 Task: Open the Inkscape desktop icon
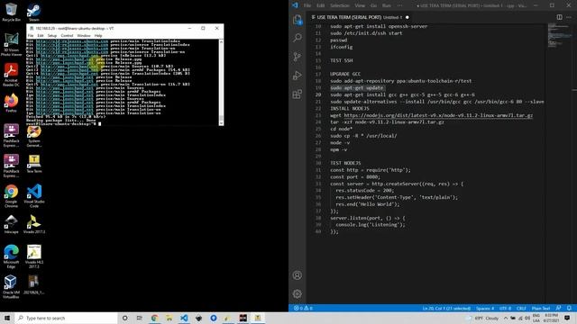coord(11,224)
